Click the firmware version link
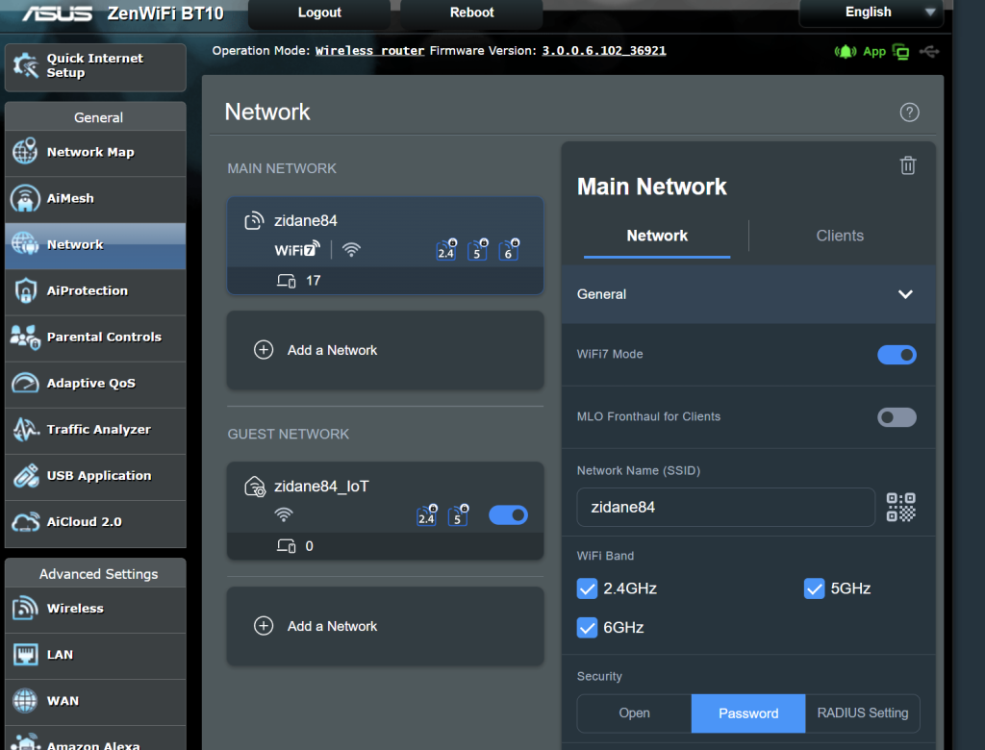The width and height of the screenshot is (985, 750). click(x=603, y=51)
